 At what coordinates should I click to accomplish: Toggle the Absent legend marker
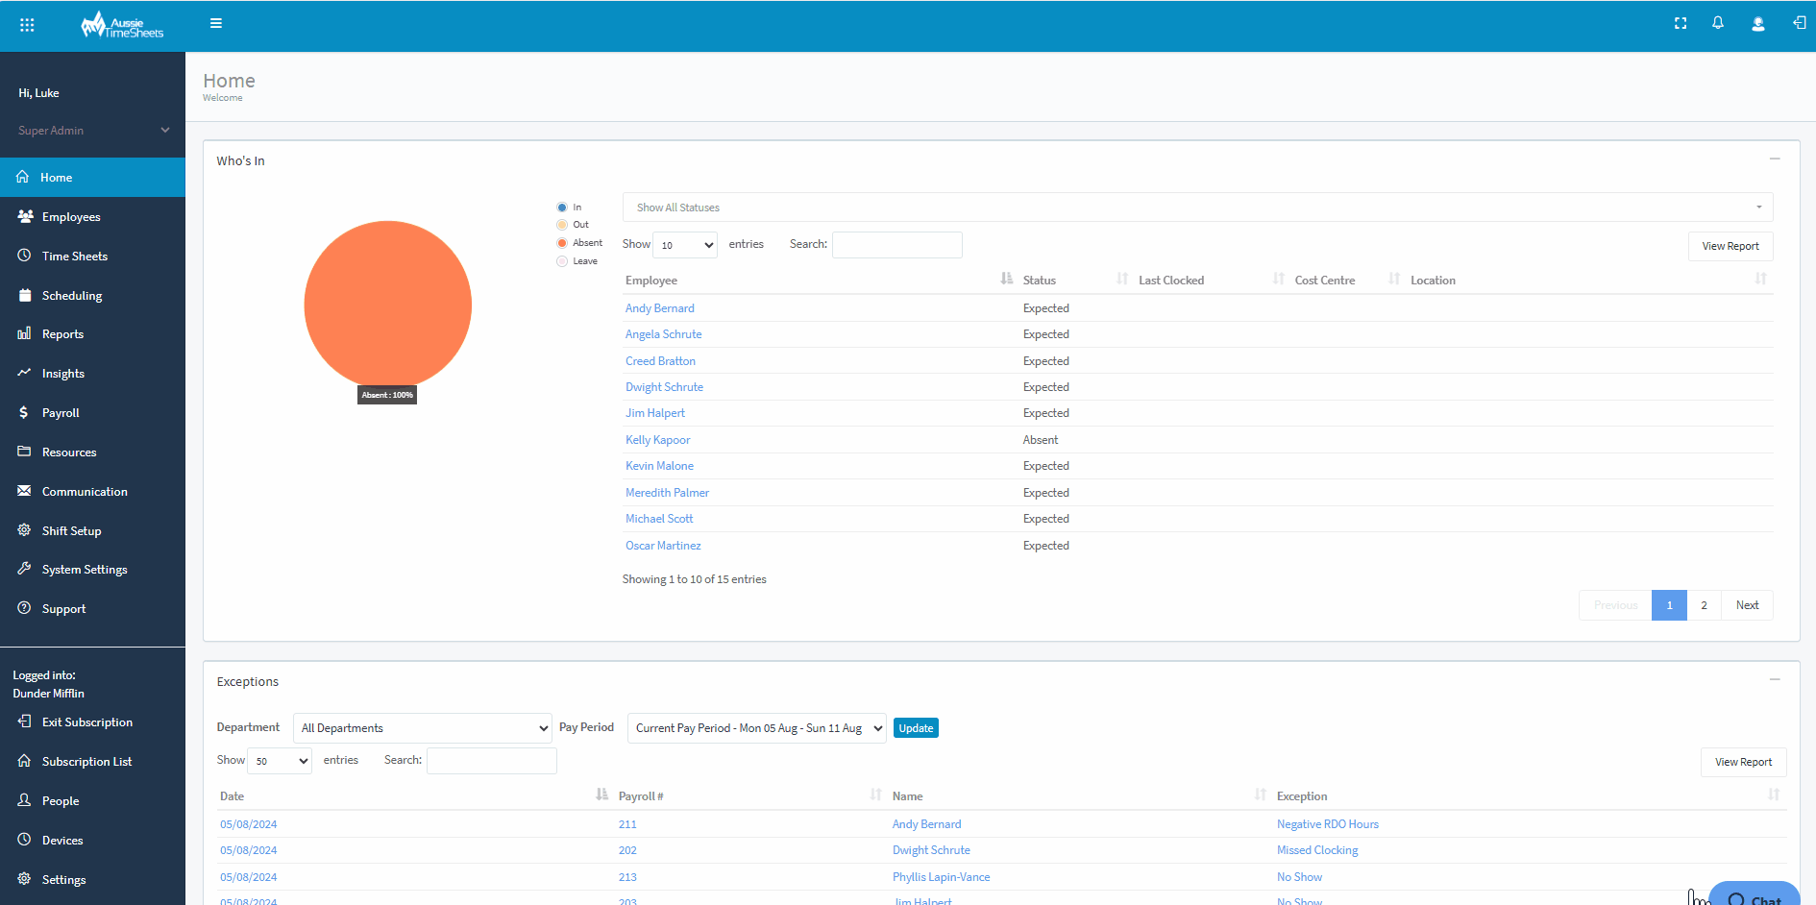pyautogui.click(x=562, y=243)
